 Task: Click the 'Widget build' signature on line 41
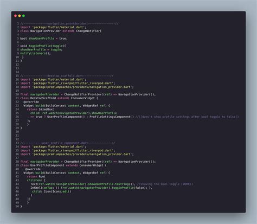(x=67, y=173)
